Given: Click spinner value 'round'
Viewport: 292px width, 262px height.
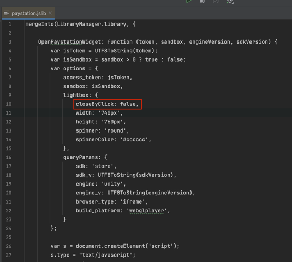Looking at the screenshot, I should [x=115, y=130].
